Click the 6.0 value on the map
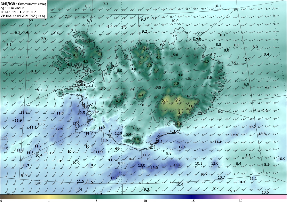287x203 pixels. pyautogui.click(x=119, y=71)
